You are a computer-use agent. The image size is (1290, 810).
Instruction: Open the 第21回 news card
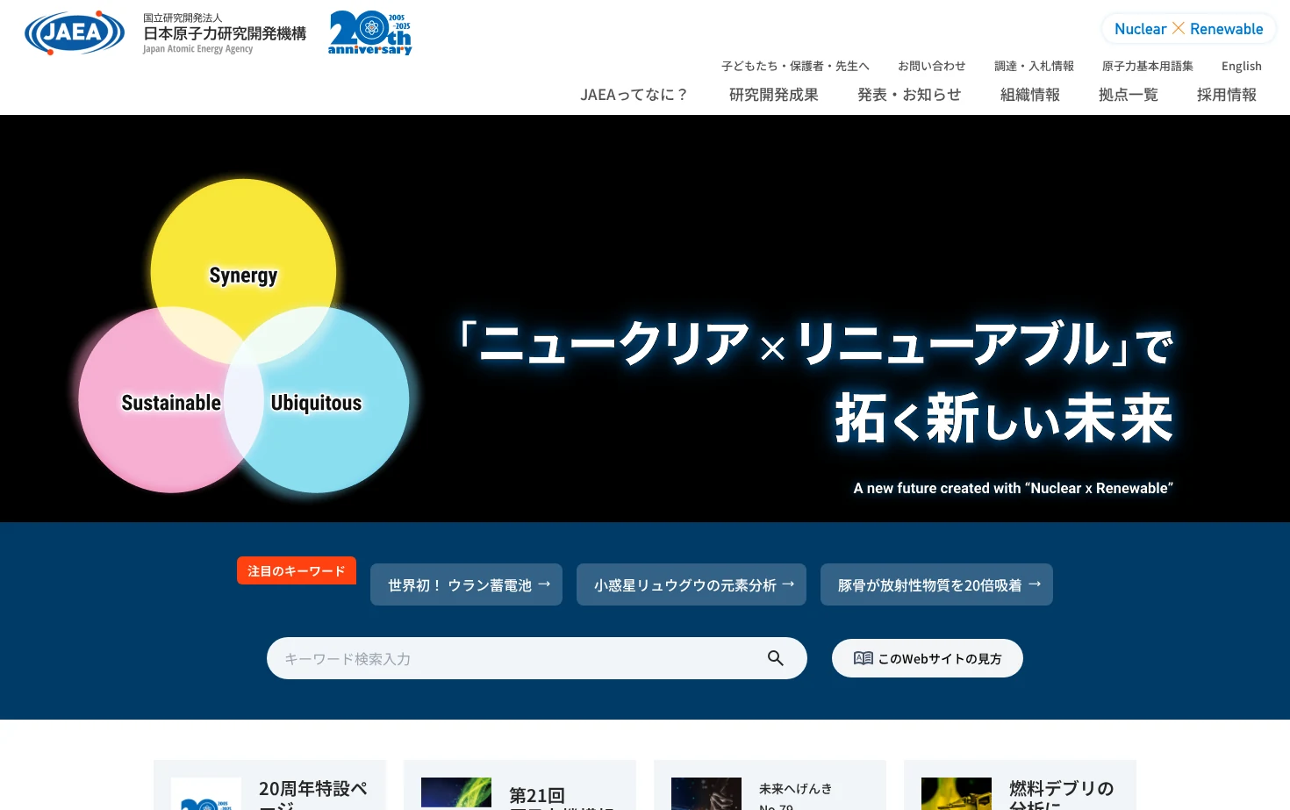[x=520, y=786]
